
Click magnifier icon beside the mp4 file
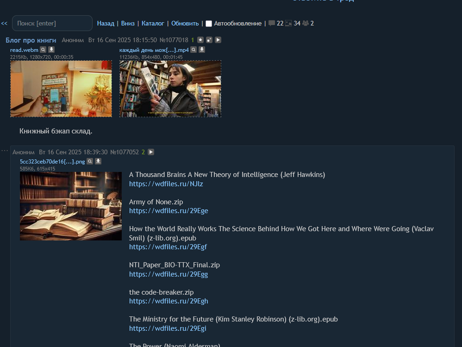(194, 50)
